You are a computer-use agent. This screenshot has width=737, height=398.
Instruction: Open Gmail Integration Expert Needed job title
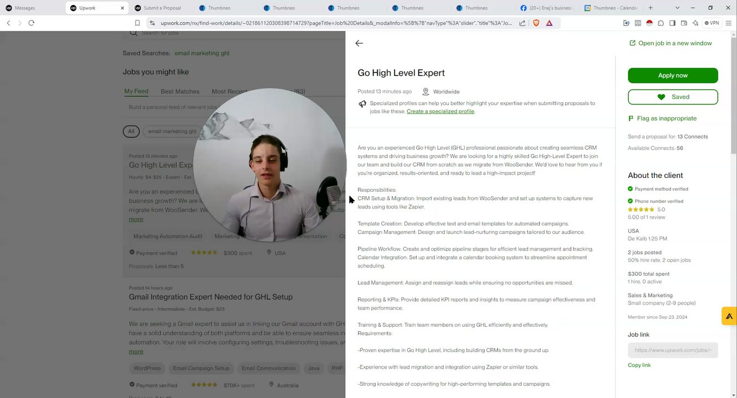(211, 297)
